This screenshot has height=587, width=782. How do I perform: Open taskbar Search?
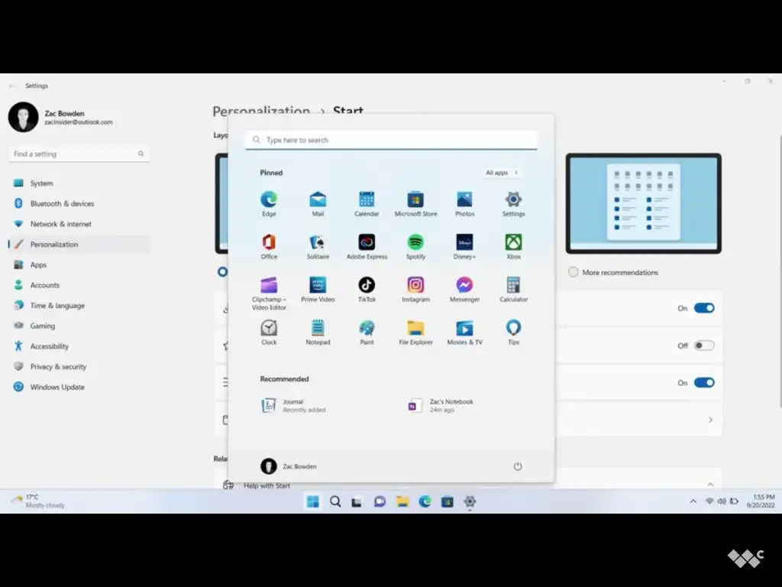tap(335, 501)
